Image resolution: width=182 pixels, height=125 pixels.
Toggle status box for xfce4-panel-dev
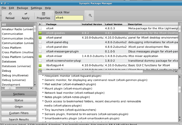pos(40,47)
